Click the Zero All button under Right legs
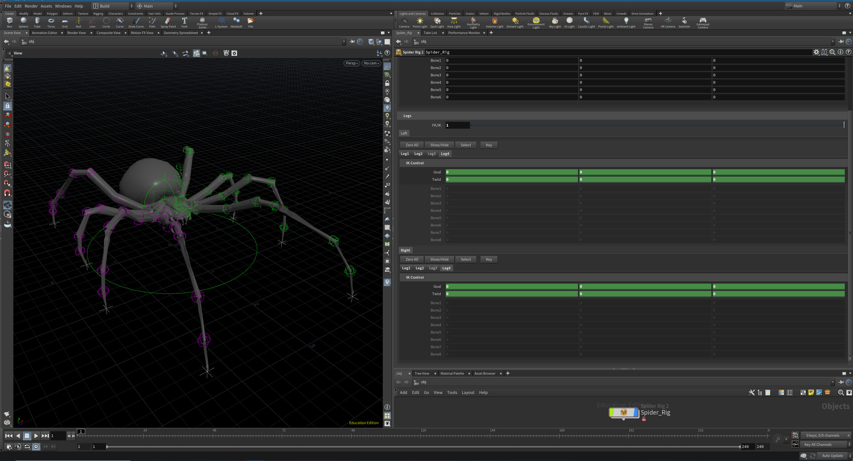This screenshot has height=461, width=853. 411,259
